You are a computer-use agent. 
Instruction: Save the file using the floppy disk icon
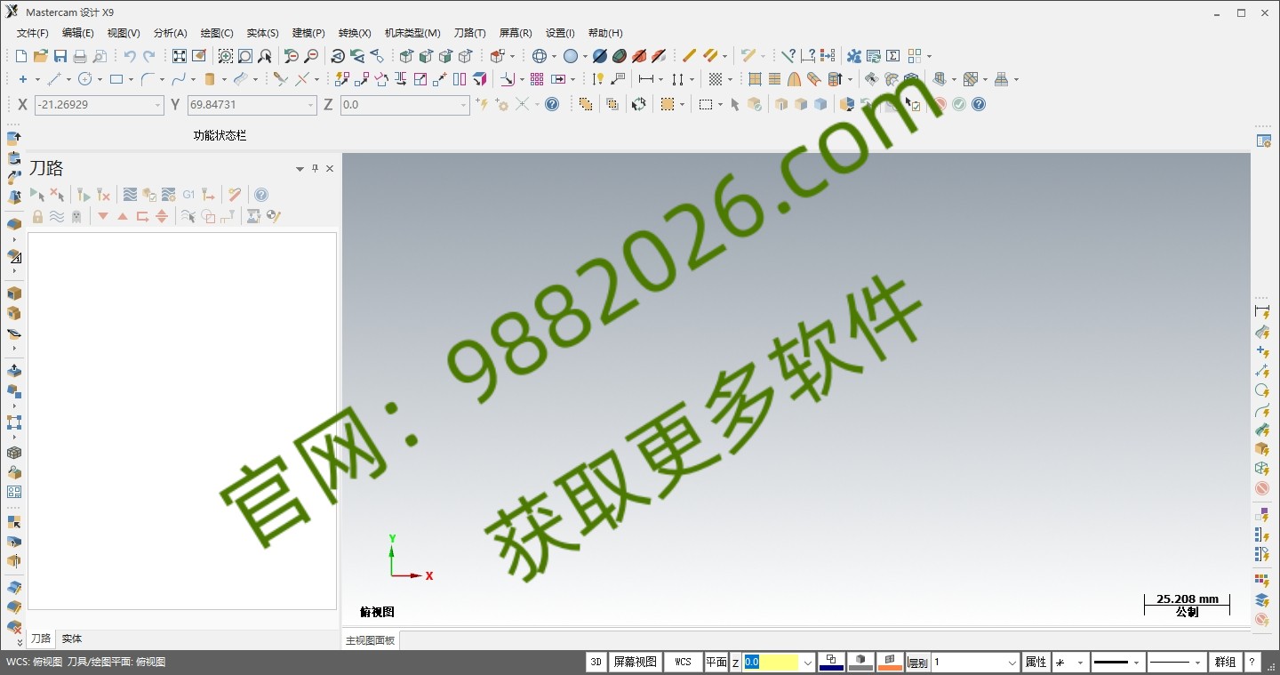click(60, 56)
